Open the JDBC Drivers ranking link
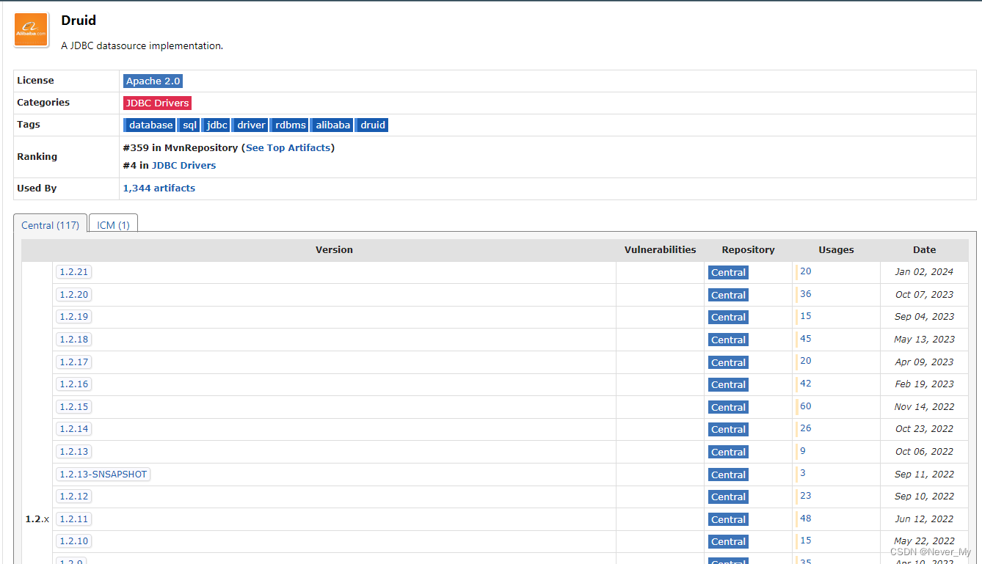This screenshot has width=982, height=564. tap(183, 165)
